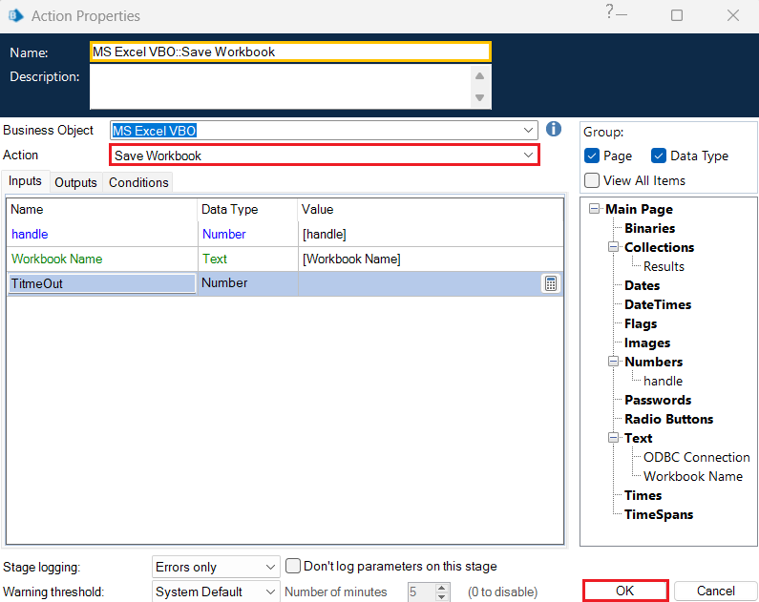Open the Action dropdown showing Save Workbook

527,156
